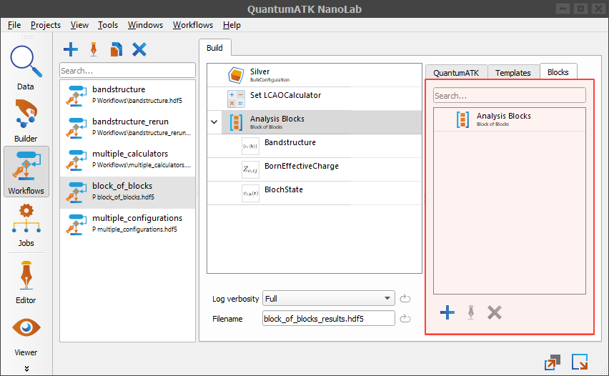Select Analysis Blocks in Blocks panel

coord(510,119)
